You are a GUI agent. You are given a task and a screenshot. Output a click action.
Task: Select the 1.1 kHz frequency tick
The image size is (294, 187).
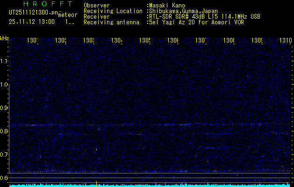click(4, 61)
